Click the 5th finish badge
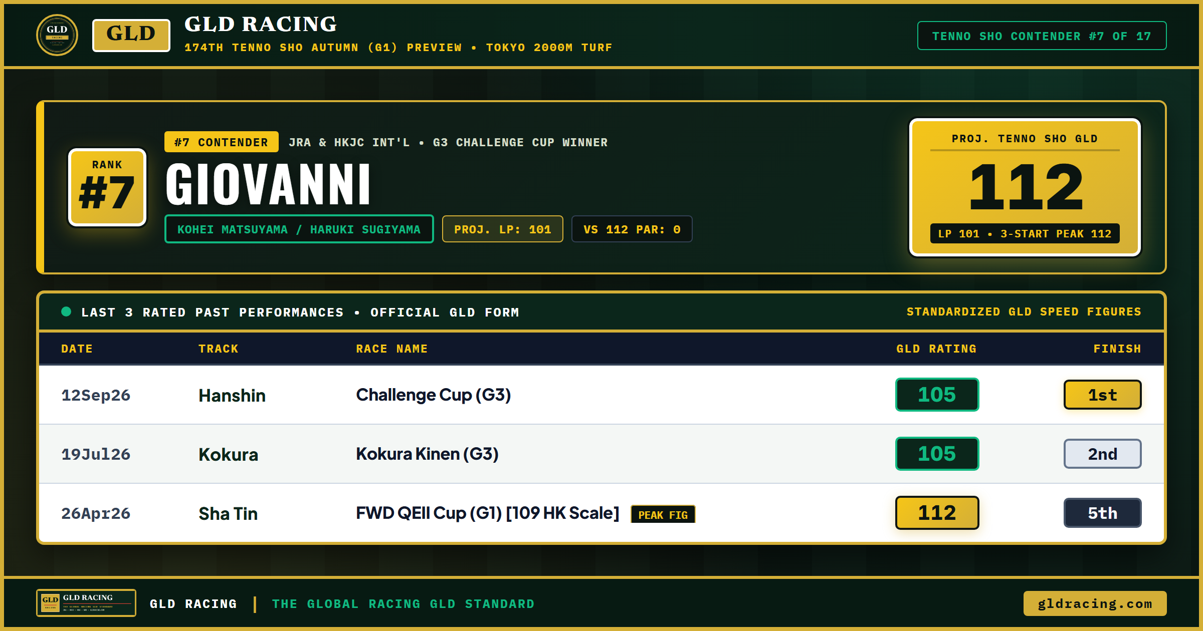Viewport: 1203px width, 631px height. pos(1102,513)
